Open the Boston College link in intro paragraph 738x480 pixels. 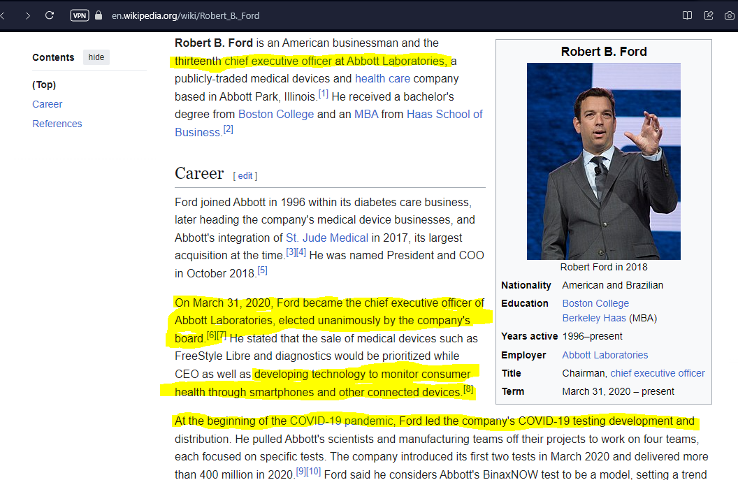point(276,115)
